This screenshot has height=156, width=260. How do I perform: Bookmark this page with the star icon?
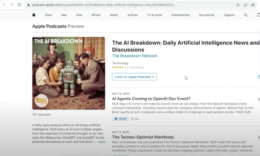click(x=253, y=5)
